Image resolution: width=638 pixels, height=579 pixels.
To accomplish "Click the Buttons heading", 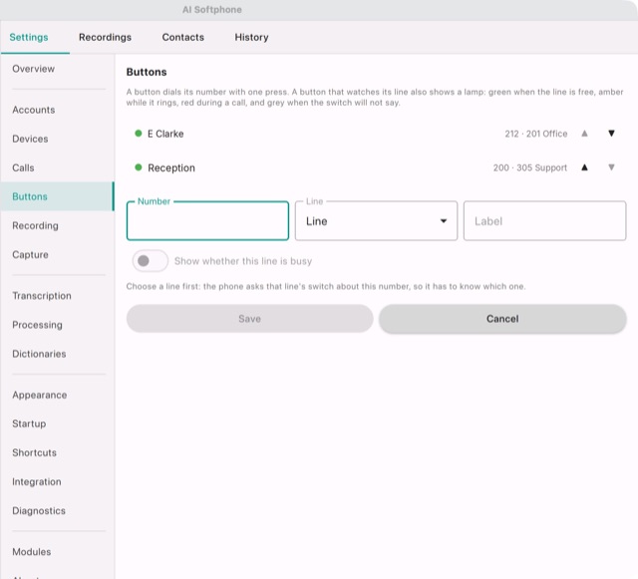I will coord(147,72).
